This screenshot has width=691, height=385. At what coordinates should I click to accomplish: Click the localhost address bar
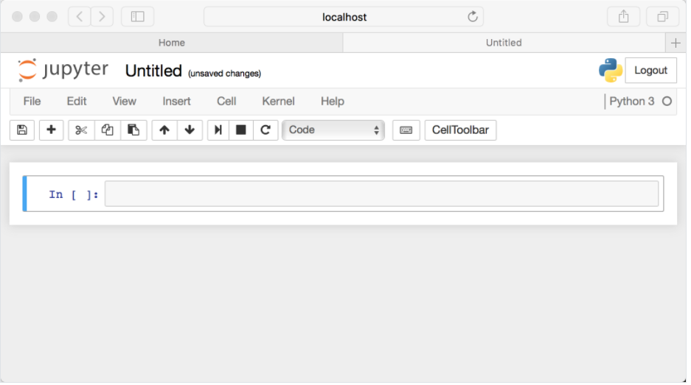click(344, 17)
